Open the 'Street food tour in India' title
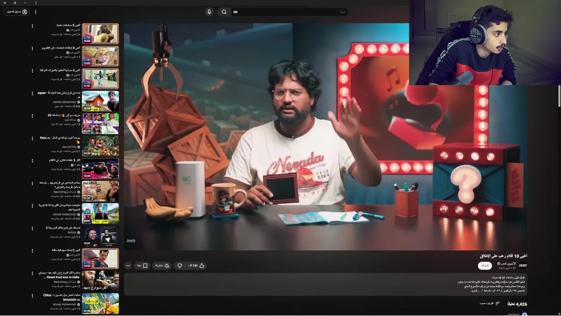Screen dimensions: 561x316 [59, 275]
